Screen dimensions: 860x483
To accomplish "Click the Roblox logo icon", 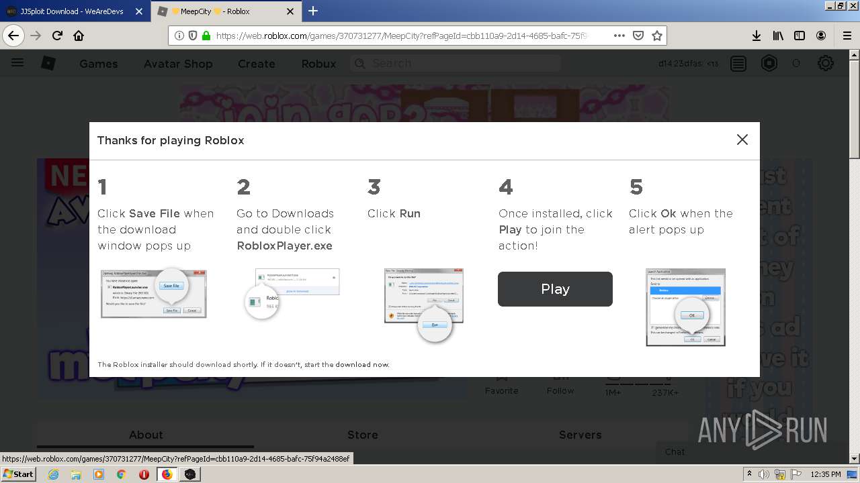I will click(x=48, y=63).
